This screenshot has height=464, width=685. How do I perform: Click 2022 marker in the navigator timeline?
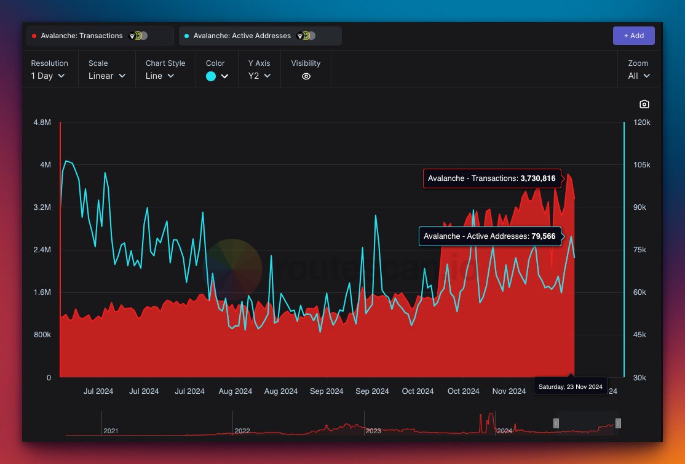242,431
